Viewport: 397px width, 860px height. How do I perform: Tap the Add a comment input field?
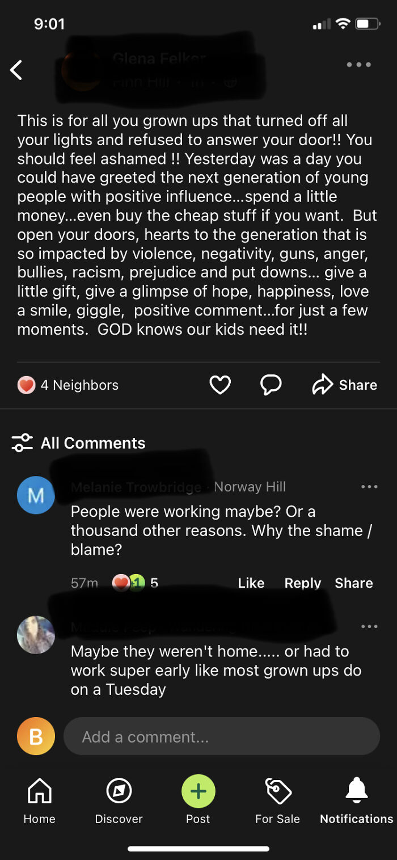pos(221,736)
